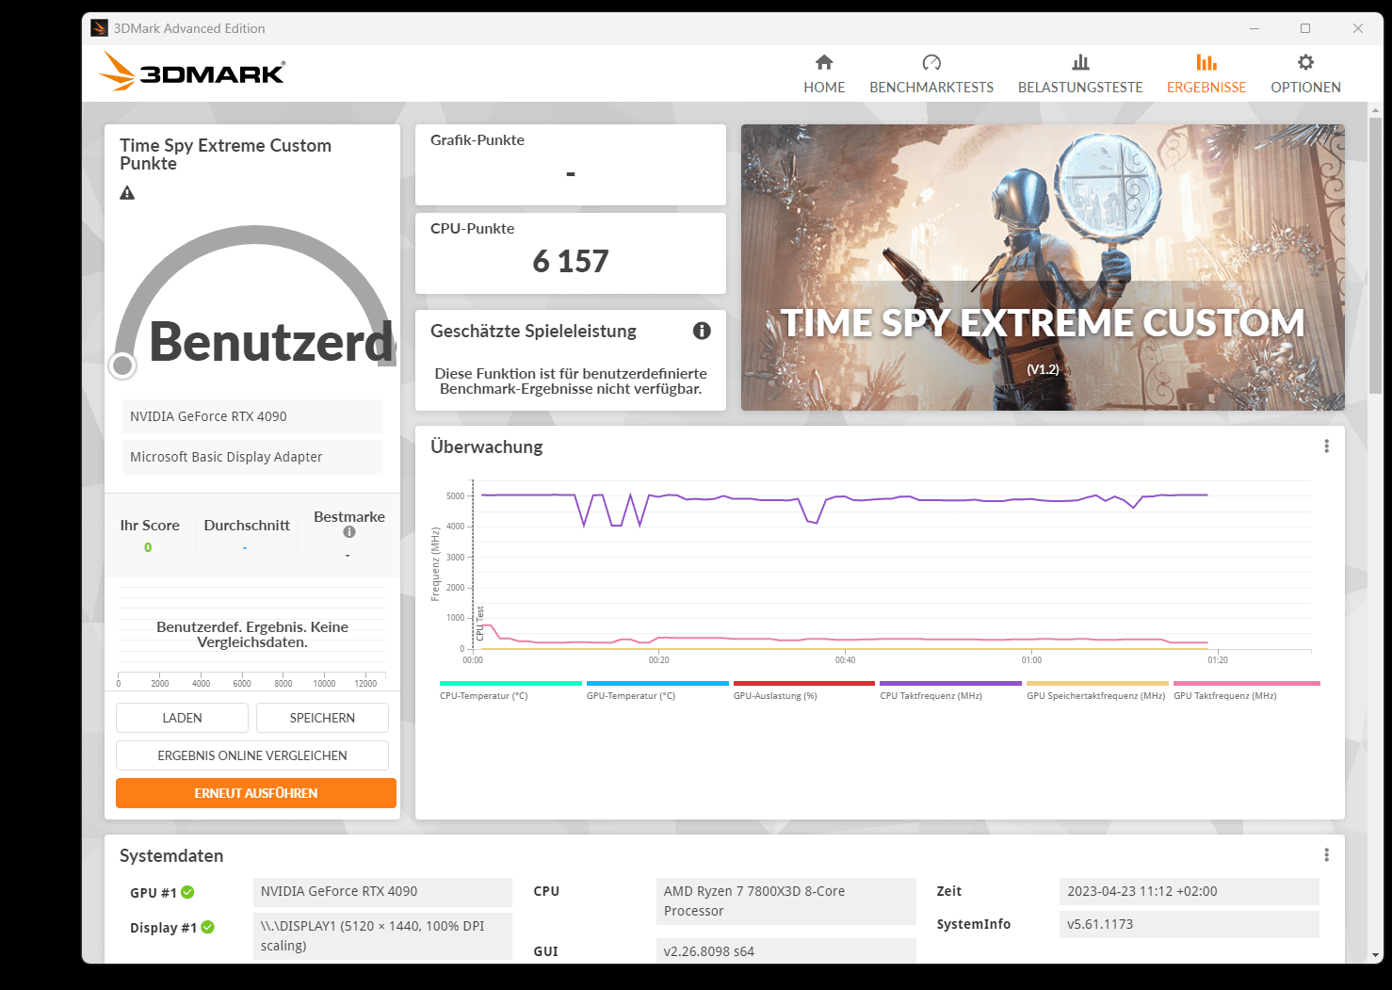Click info icon next to Geschätzte Spieleleistung
The height and width of the screenshot is (990, 1392).
[x=702, y=331]
